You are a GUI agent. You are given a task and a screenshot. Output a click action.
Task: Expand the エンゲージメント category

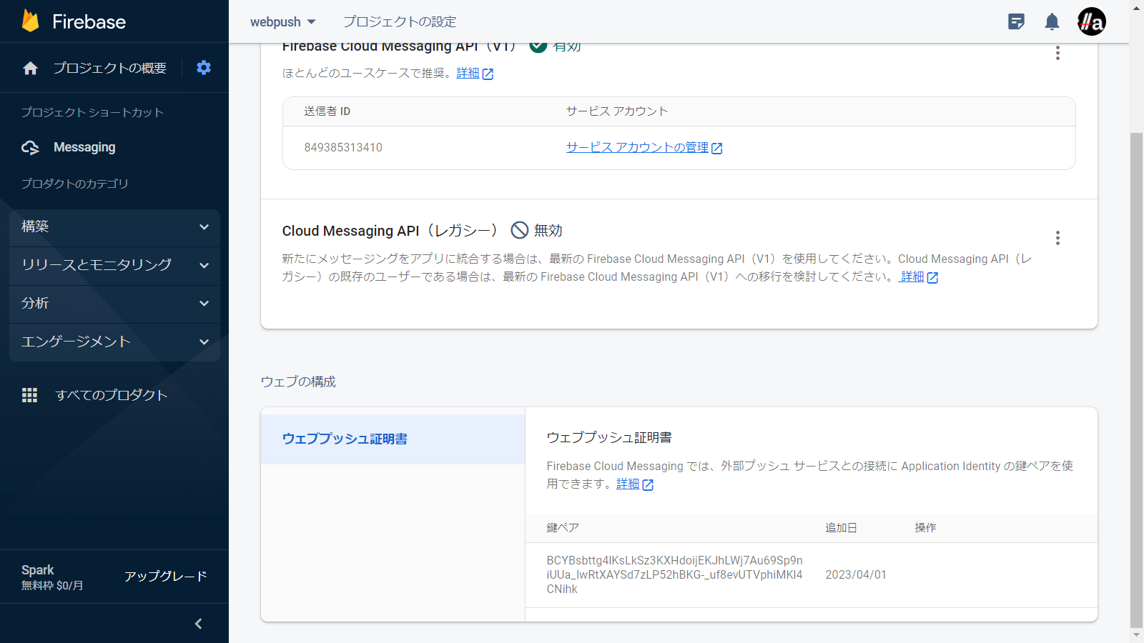tap(114, 342)
